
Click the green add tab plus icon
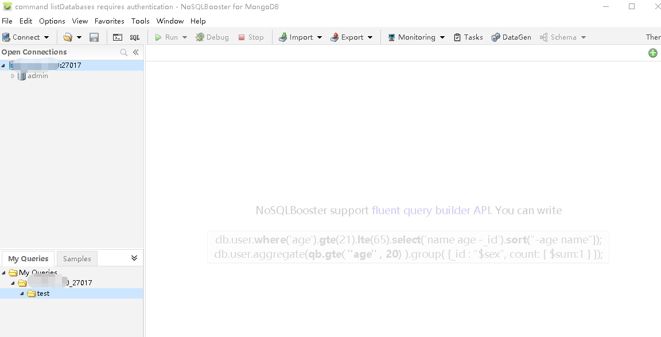[x=652, y=53]
